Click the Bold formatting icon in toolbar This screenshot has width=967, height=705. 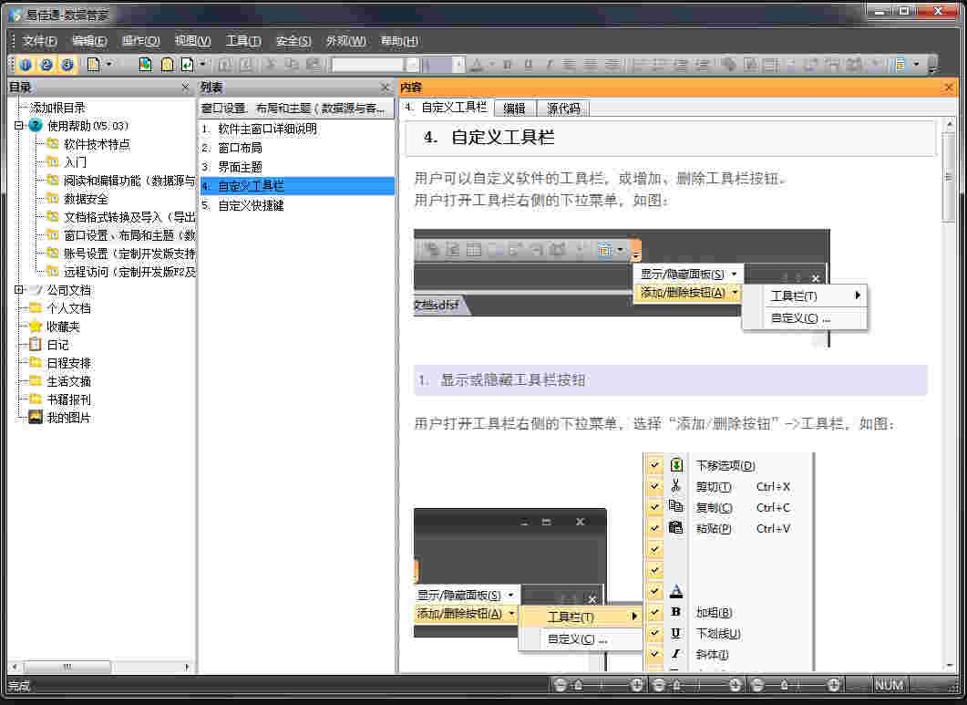pyautogui.click(x=507, y=65)
